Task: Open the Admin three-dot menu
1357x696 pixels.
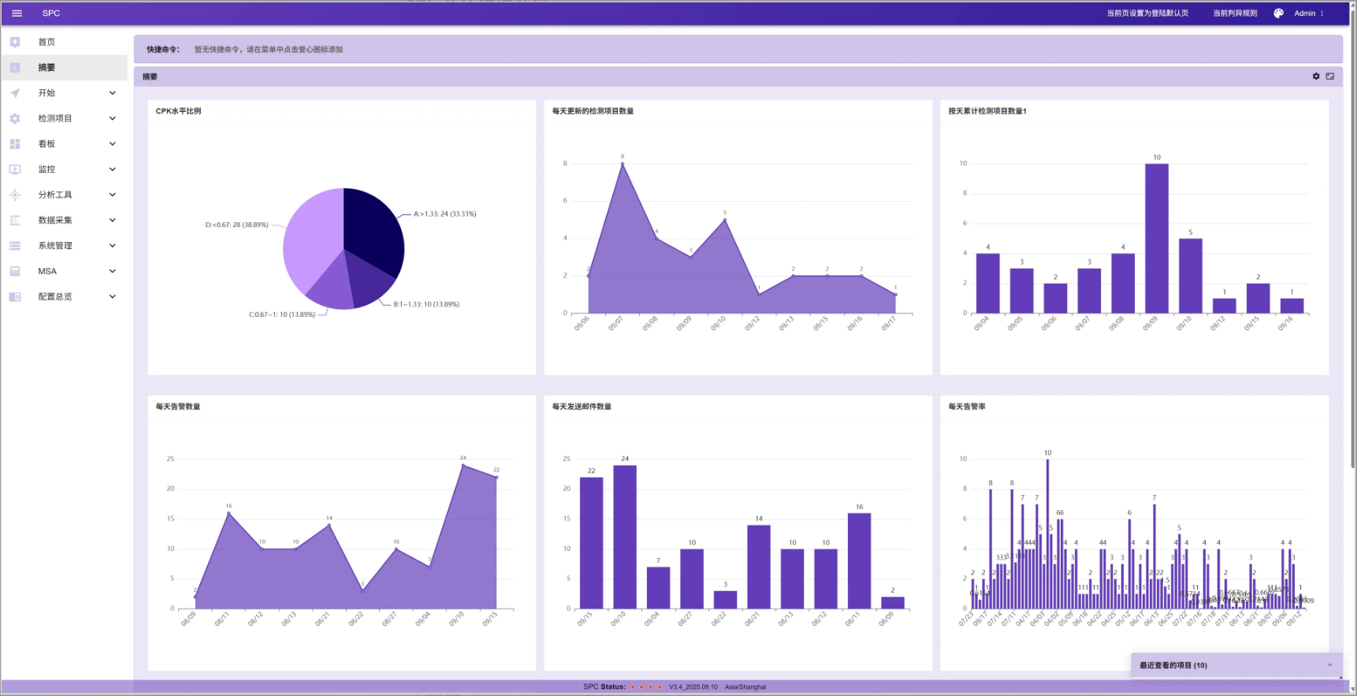Action: 1322,13
